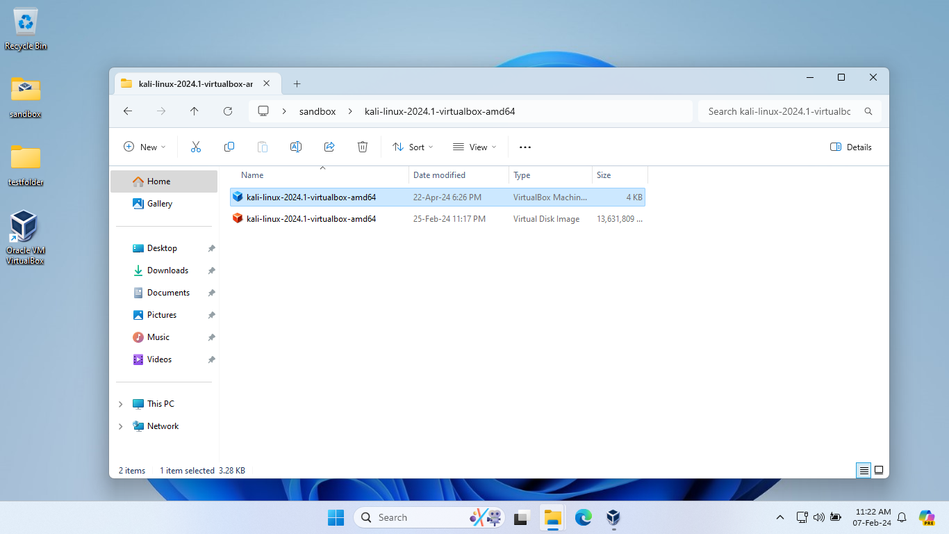Image resolution: width=949 pixels, height=534 pixels.
Task: Click the Cut scissors icon
Action: 195,147
